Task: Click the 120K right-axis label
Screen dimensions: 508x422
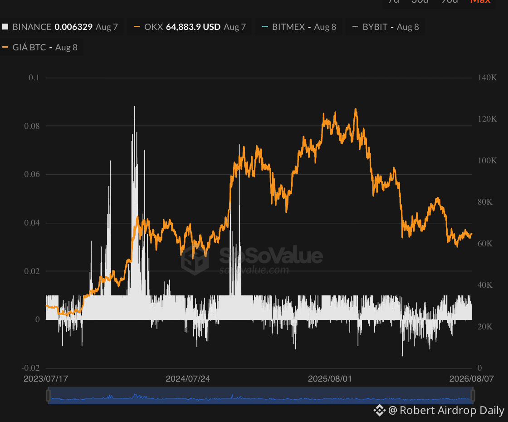Action: coord(487,119)
